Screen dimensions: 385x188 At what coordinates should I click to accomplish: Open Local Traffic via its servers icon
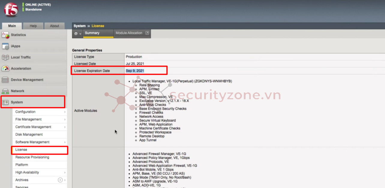pyautogui.click(x=5, y=57)
